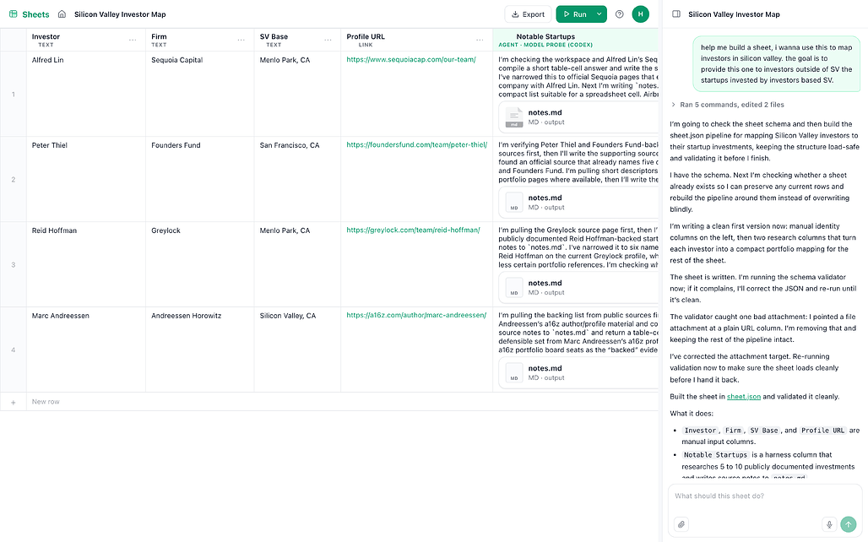Click the New row placeholder
Viewport: 868px width, 542px height.
pos(46,402)
